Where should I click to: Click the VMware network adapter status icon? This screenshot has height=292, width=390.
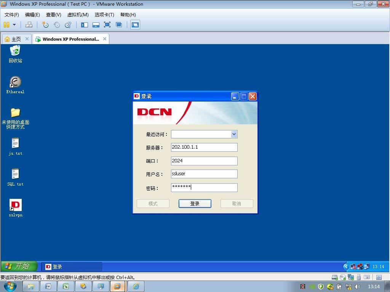click(351, 277)
